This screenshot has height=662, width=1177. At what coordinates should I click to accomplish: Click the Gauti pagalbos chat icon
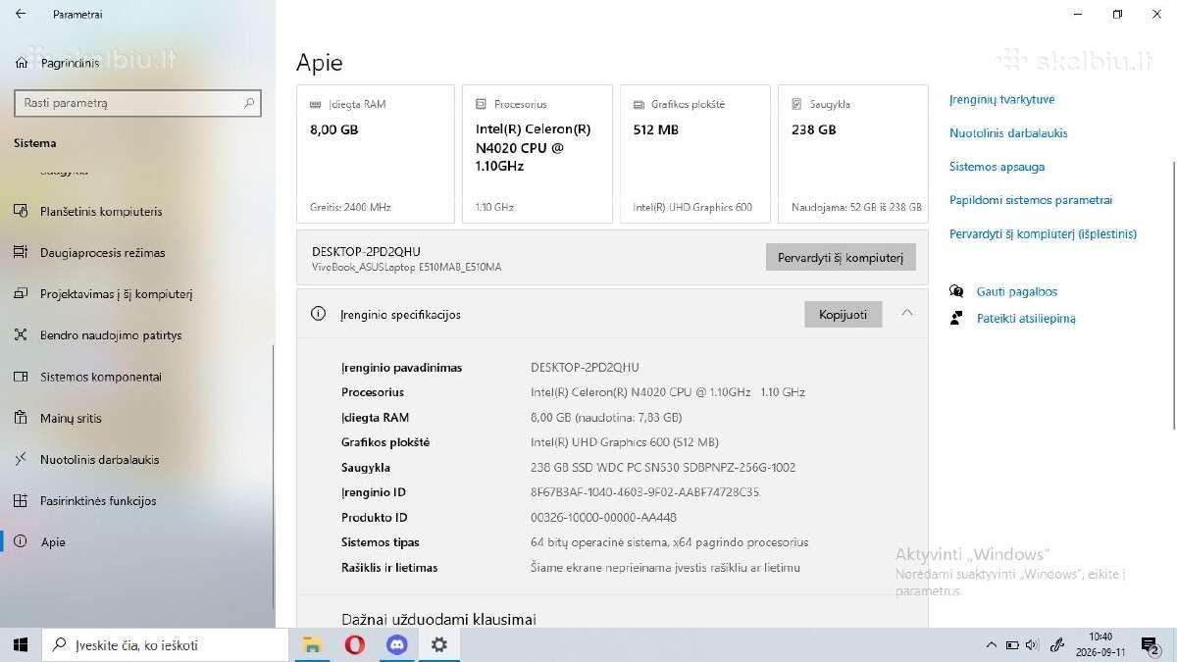tap(956, 291)
